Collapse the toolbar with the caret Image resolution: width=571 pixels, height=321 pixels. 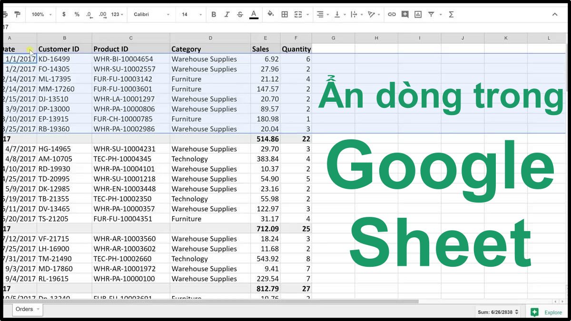click(x=555, y=14)
